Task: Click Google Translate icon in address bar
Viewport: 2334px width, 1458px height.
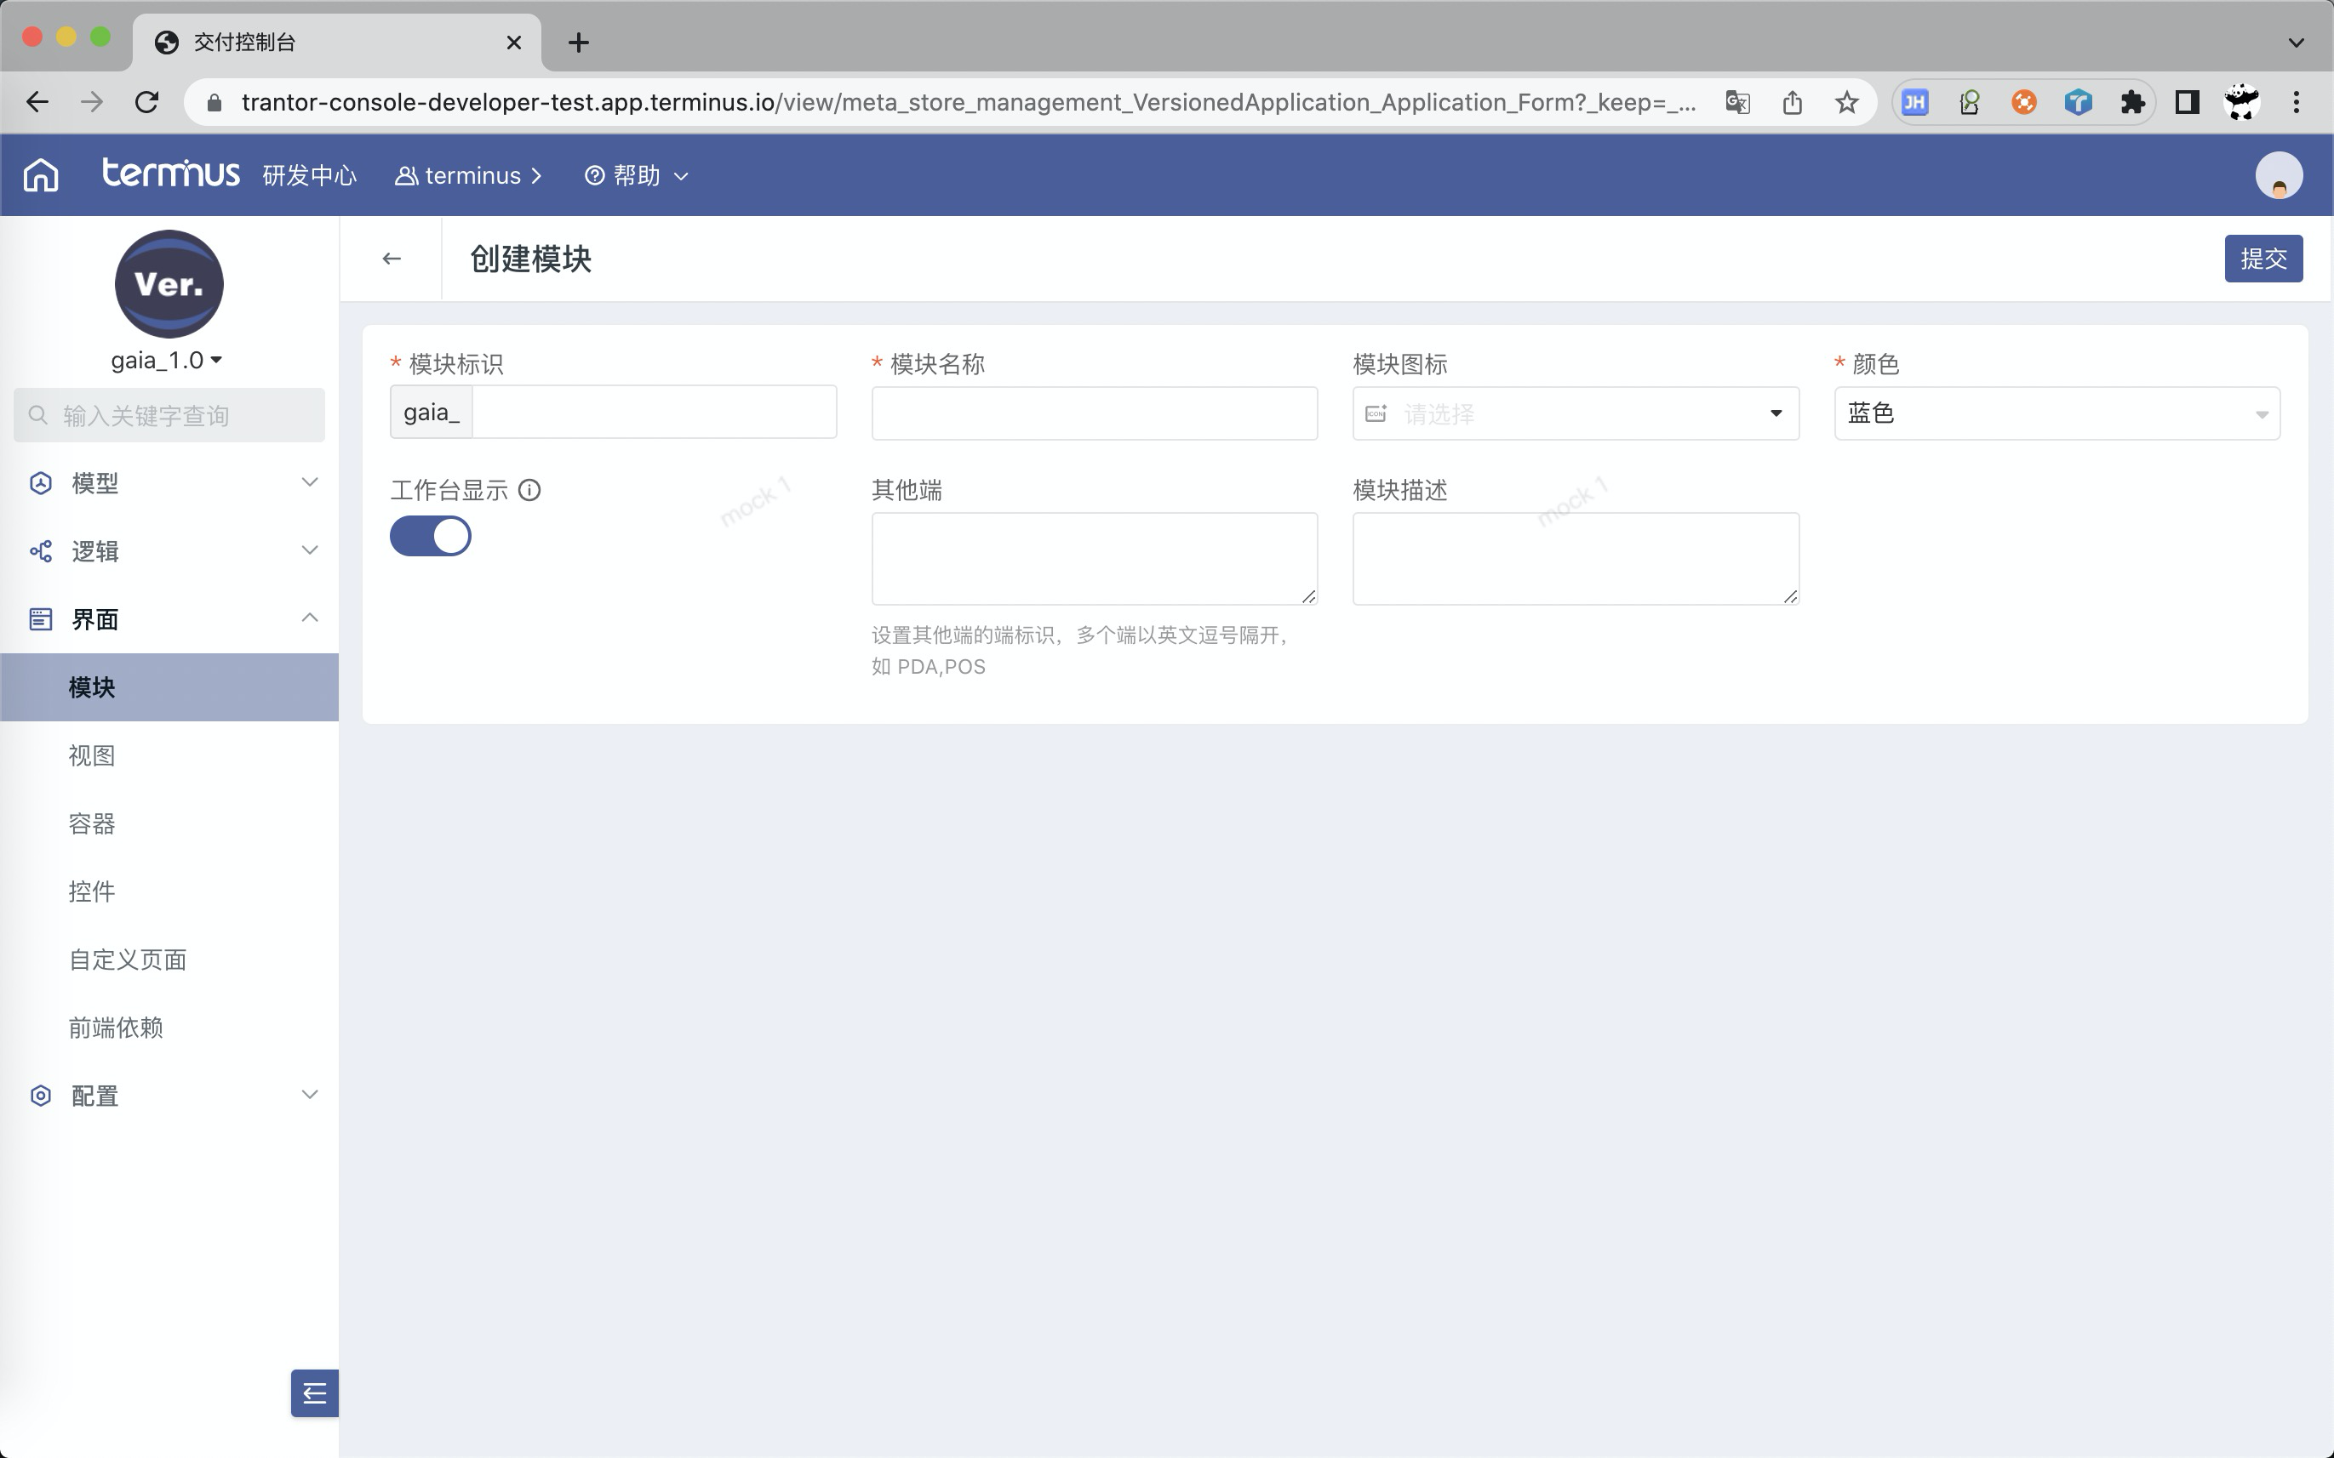Action: tap(1736, 102)
